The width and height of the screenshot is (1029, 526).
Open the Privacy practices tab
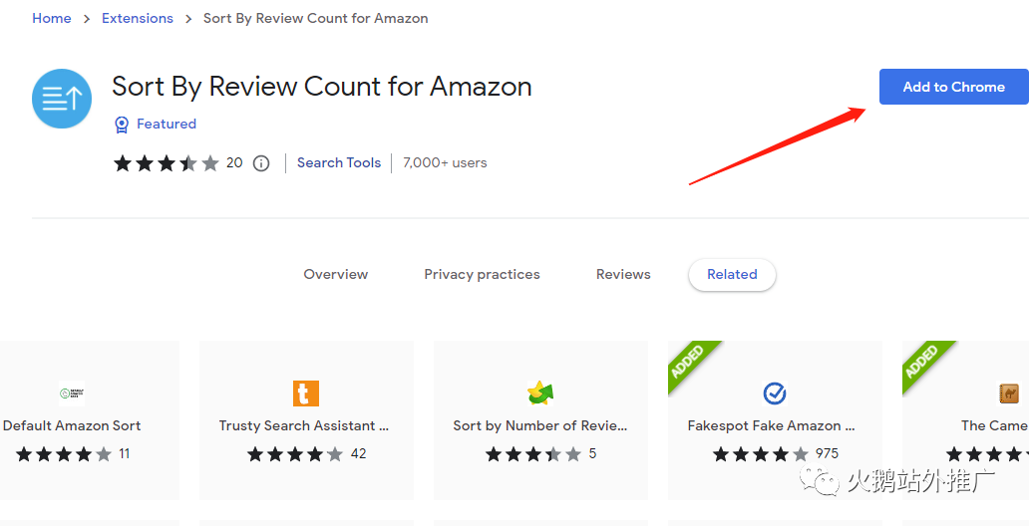(x=482, y=274)
